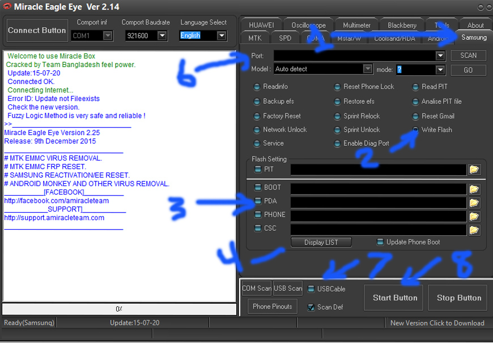Open the Comport Baudrate dropdown
This screenshot has height=343, width=493.
(x=162, y=36)
